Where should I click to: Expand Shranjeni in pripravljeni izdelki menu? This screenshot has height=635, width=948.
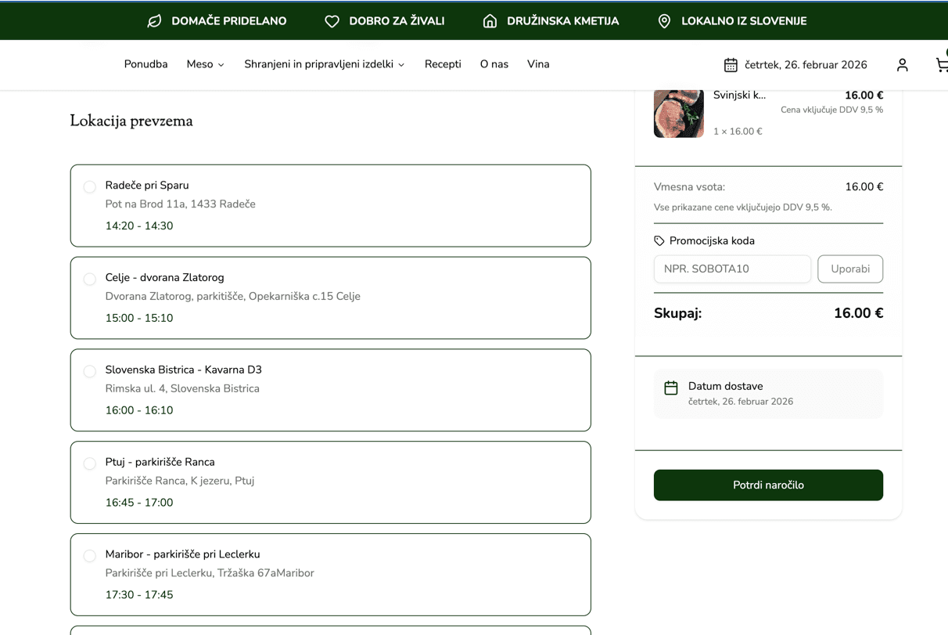coord(324,64)
